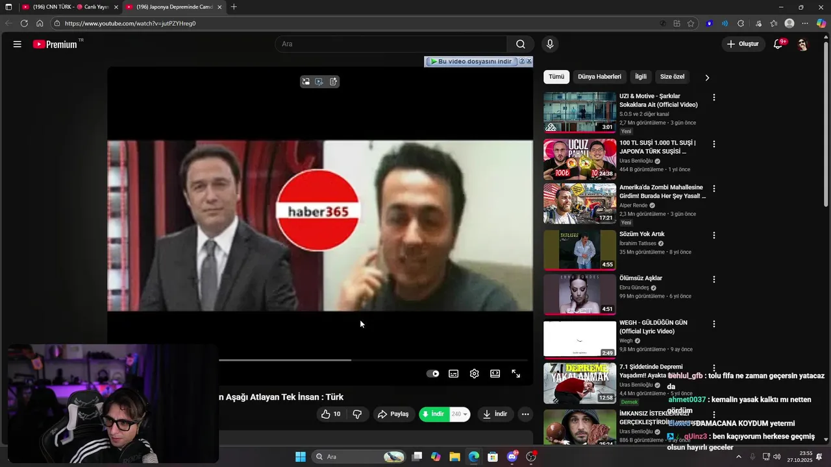Open UZI & Motive video thumbnail

click(x=580, y=112)
